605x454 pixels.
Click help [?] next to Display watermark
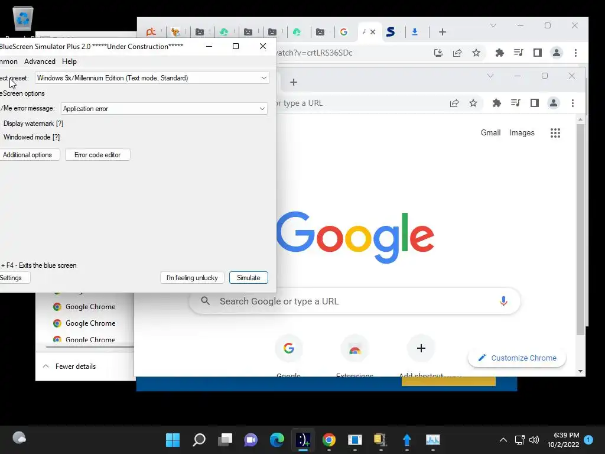tap(60, 124)
